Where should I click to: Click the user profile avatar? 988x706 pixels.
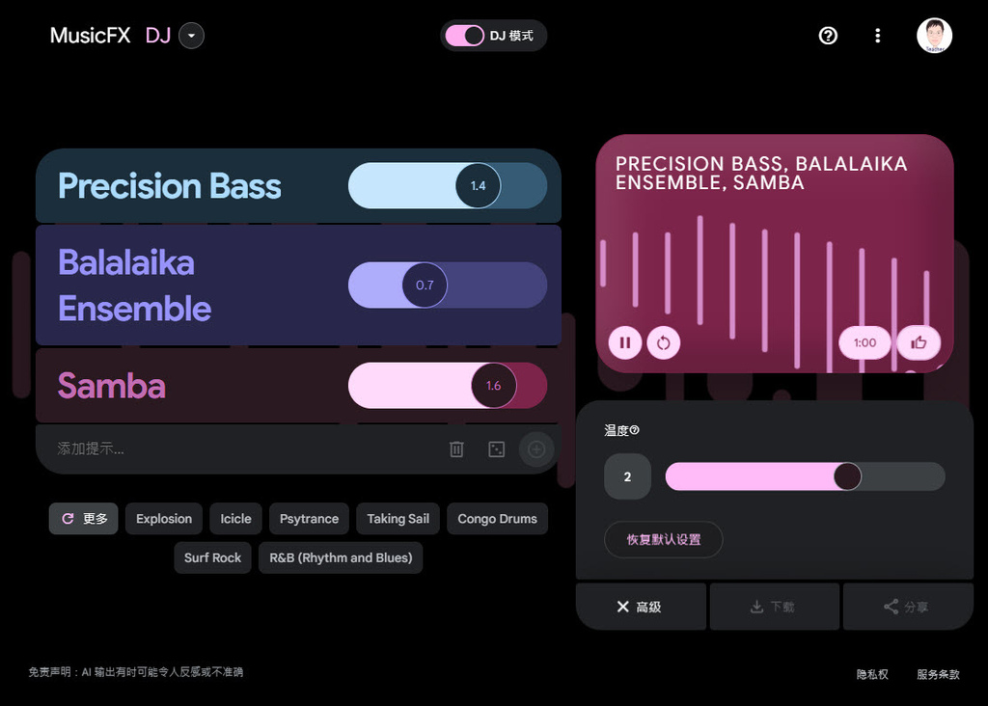pos(934,36)
